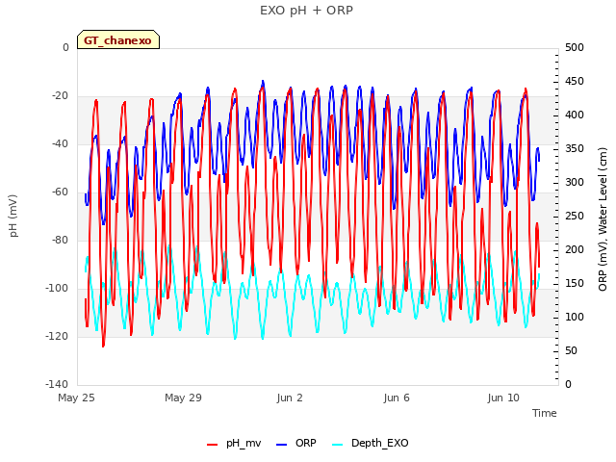Click the -100 left axis value
616x462 pixels.
point(57,288)
